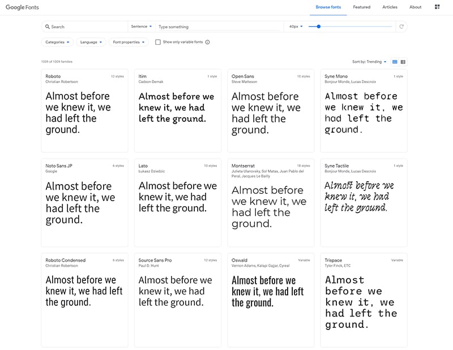Reset preview with the refresh icon

coord(401,27)
